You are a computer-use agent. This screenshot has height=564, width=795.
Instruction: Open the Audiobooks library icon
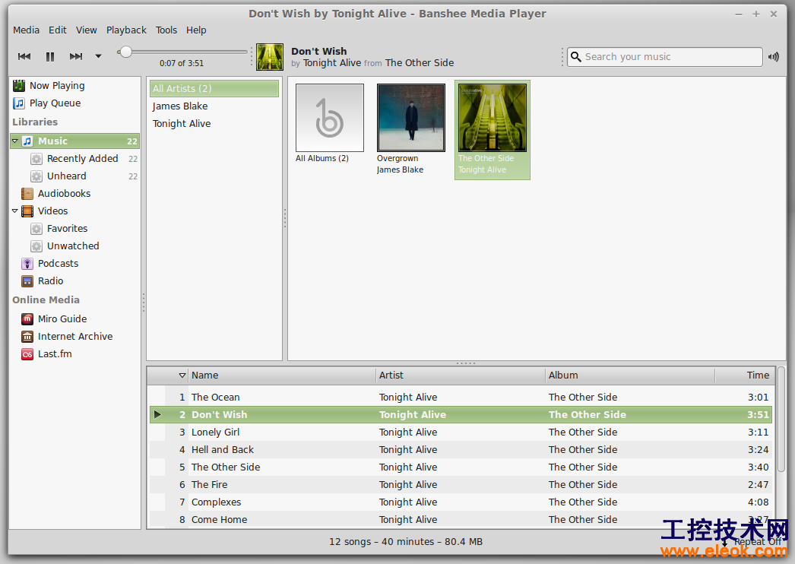click(x=27, y=194)
